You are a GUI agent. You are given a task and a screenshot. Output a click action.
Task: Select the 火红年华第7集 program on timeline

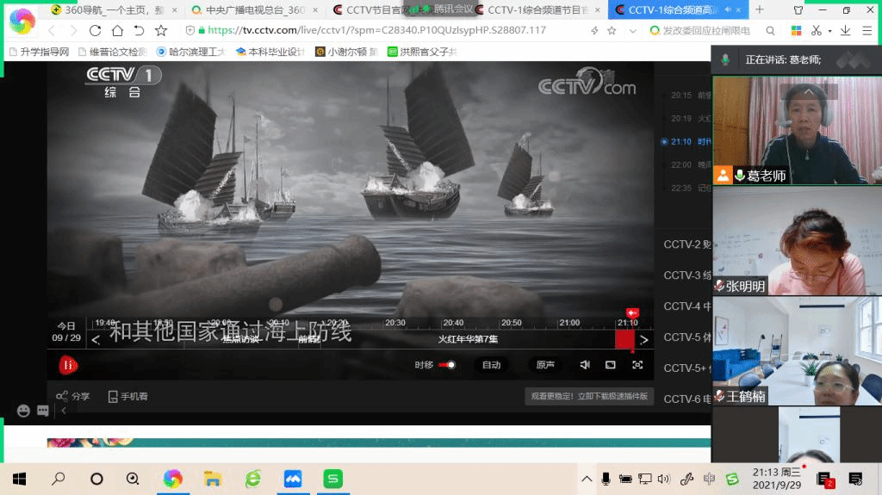coord(468,339)
